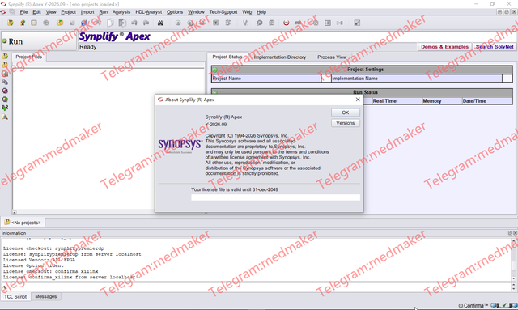Screen dimensions: 518x310
Task: Open Demos & Examples
Action: coord(444,47)
